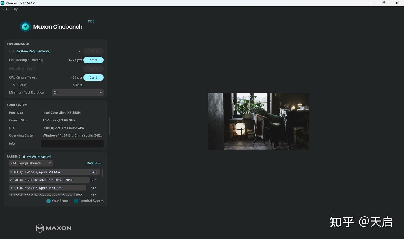Screen dimensions: 404x239
Task: Click the Info input field
Action: (72, 144)
